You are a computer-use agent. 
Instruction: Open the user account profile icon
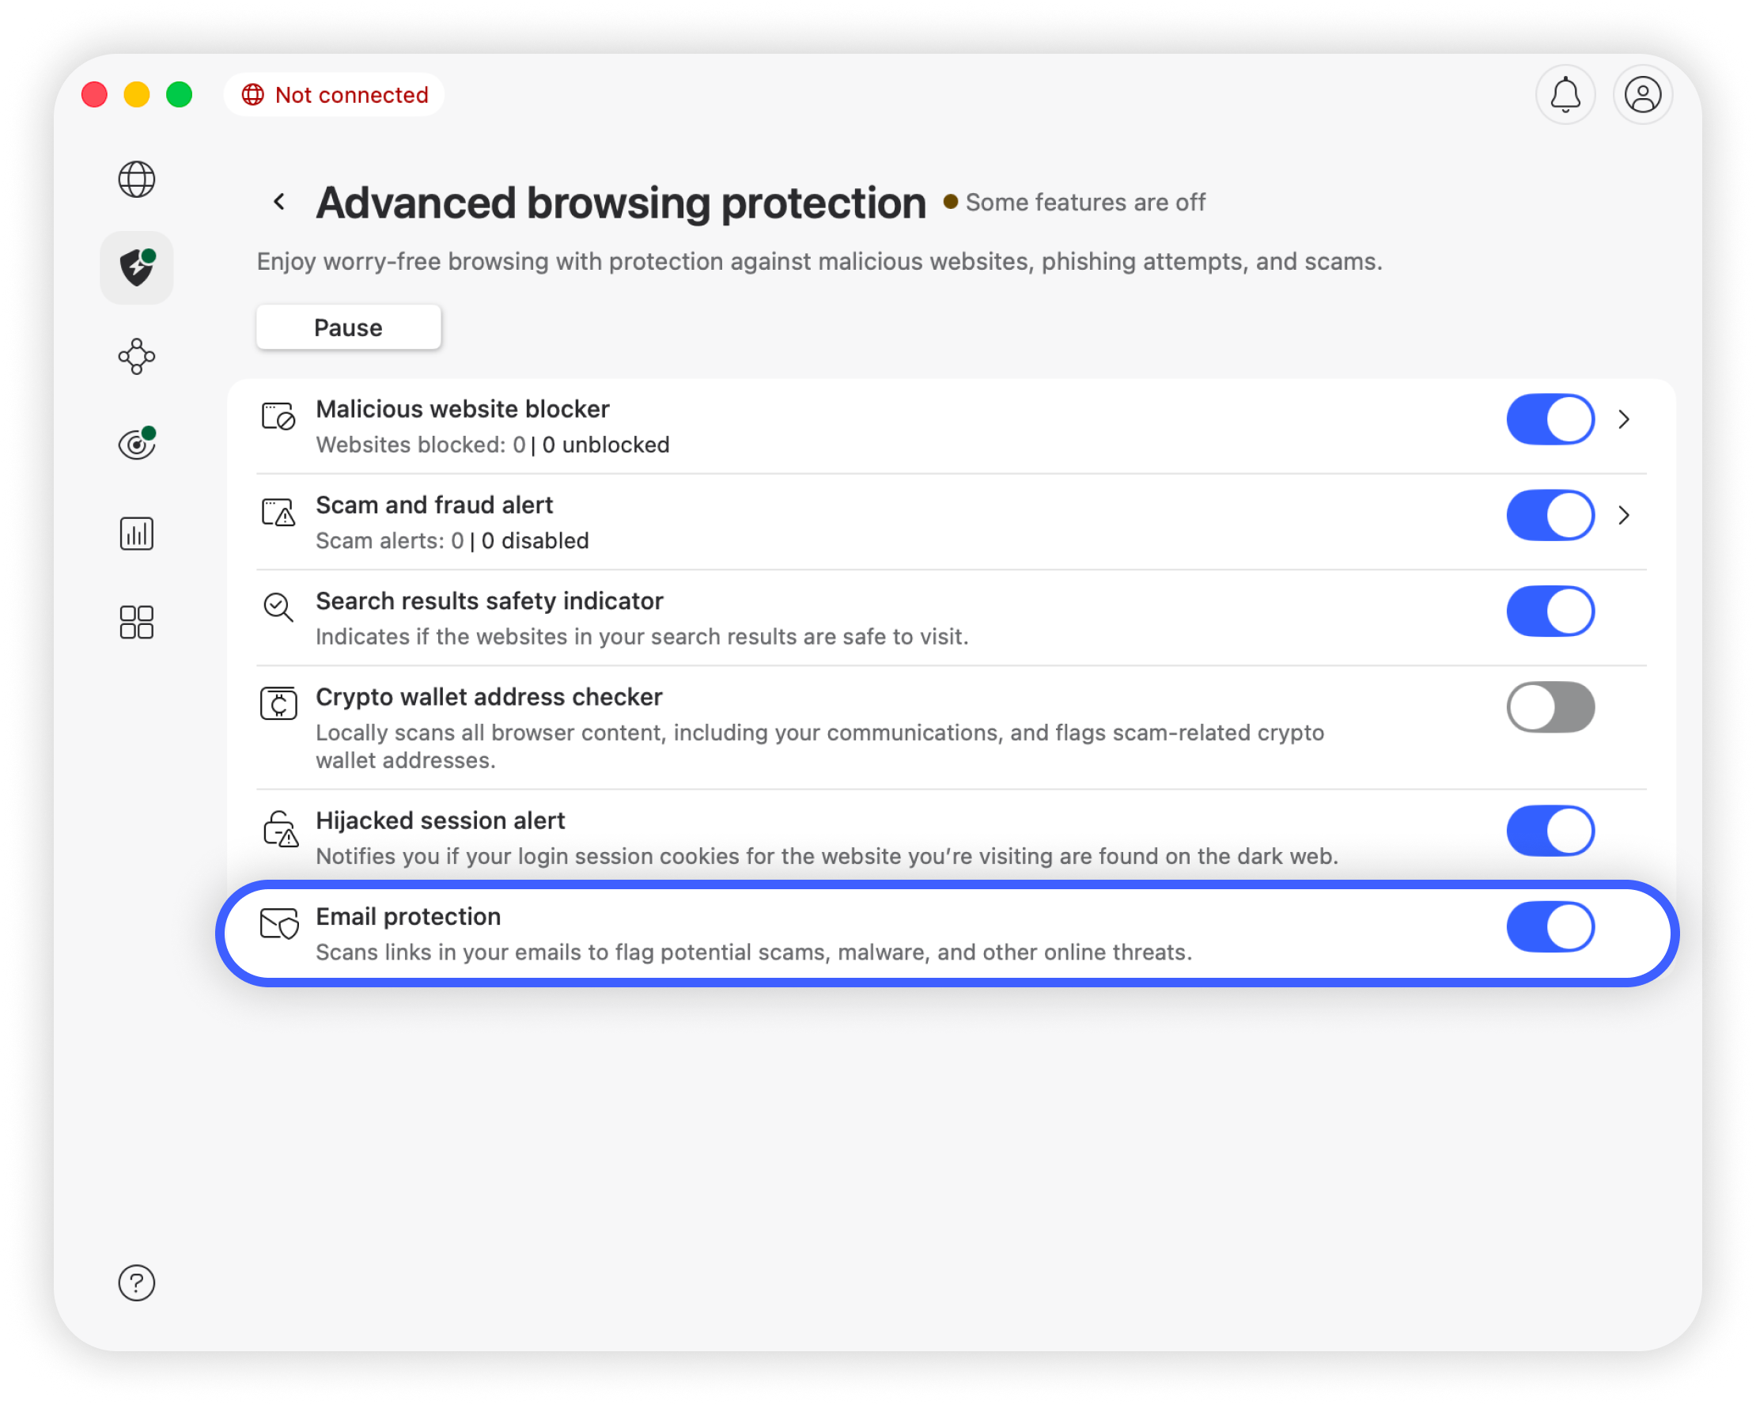click(x=1643, y=95)
